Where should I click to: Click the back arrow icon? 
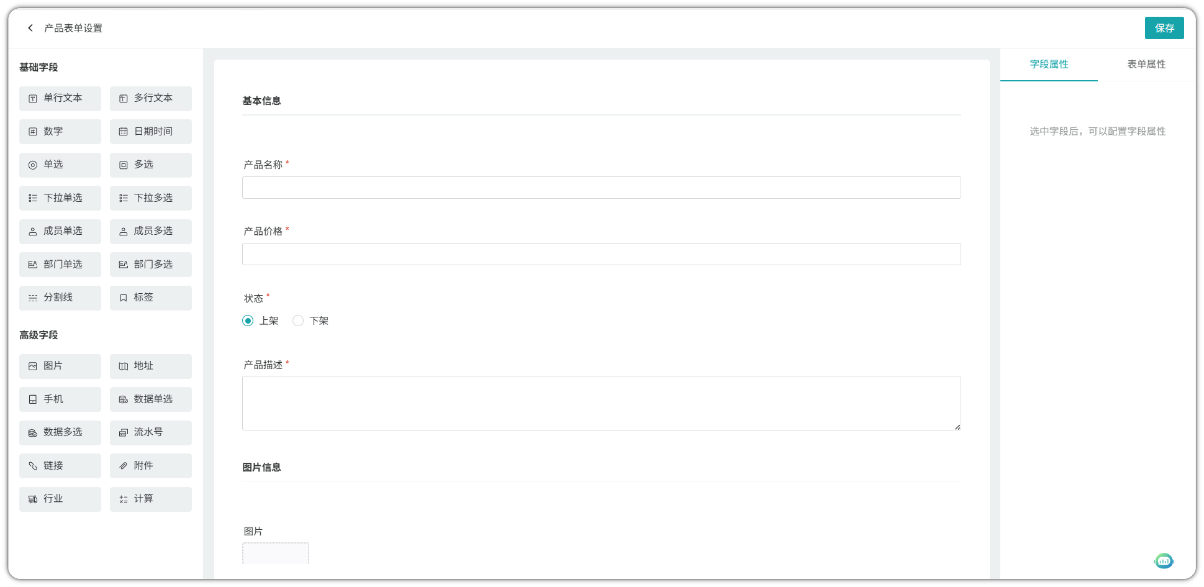click(30, 28)
